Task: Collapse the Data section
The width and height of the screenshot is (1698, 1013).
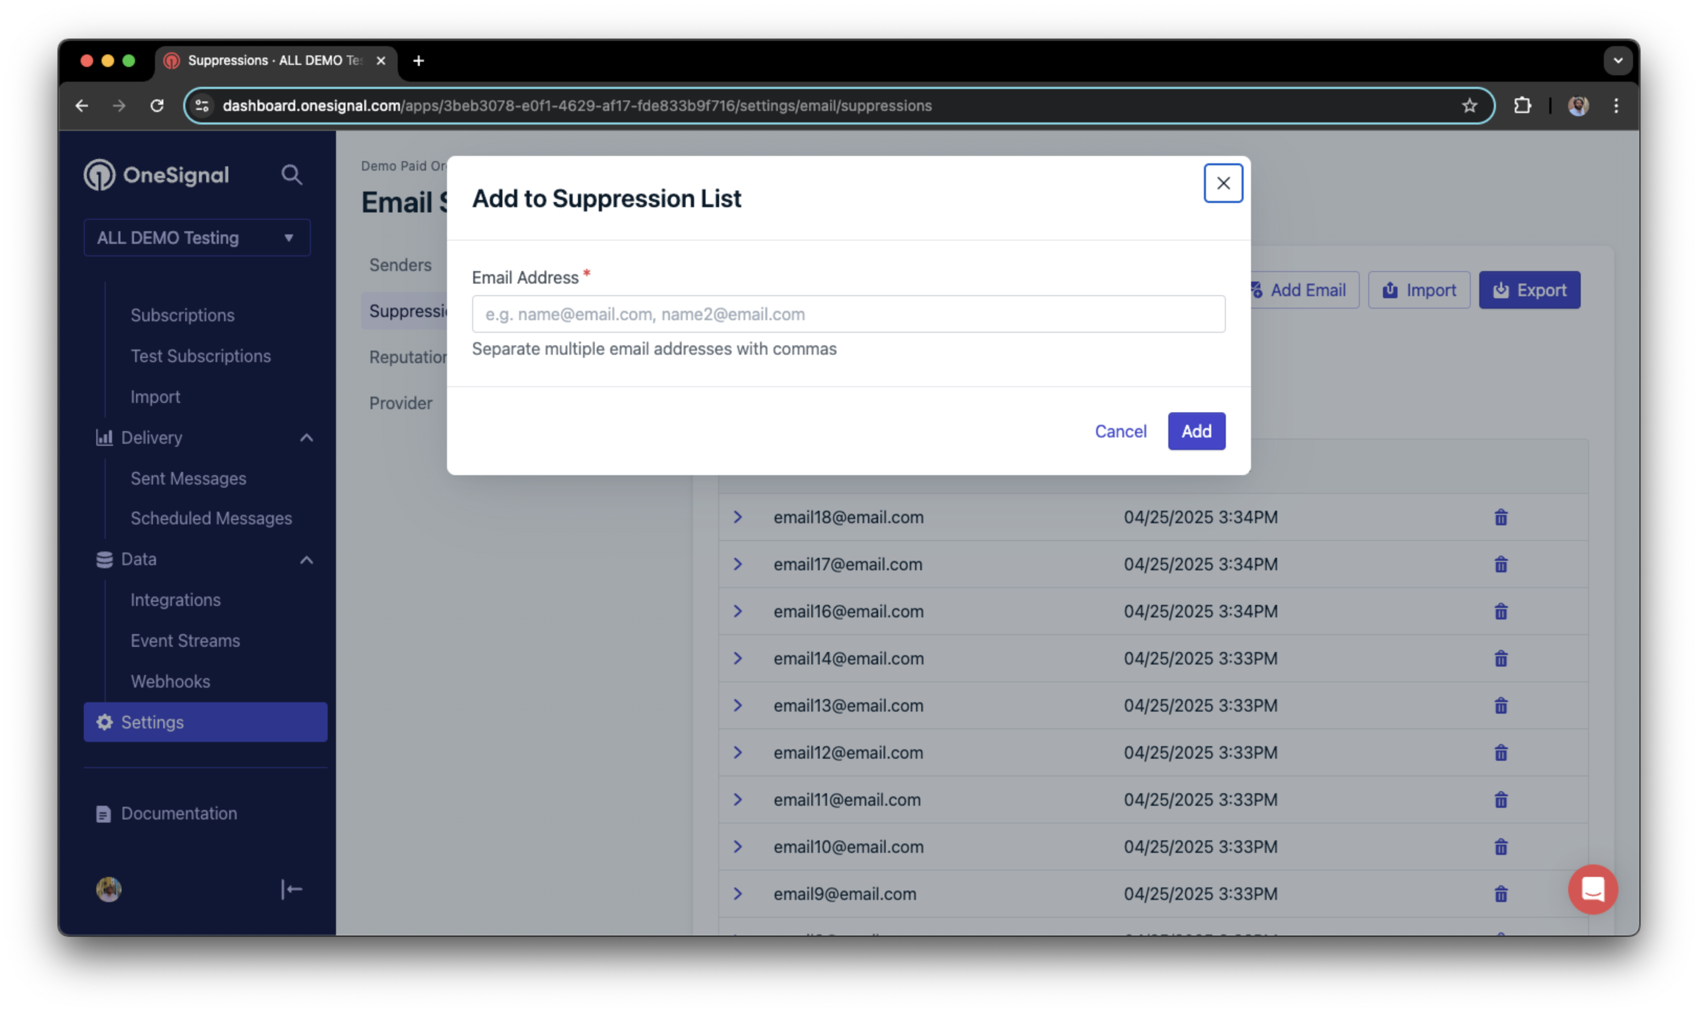Action: [307, 560]
